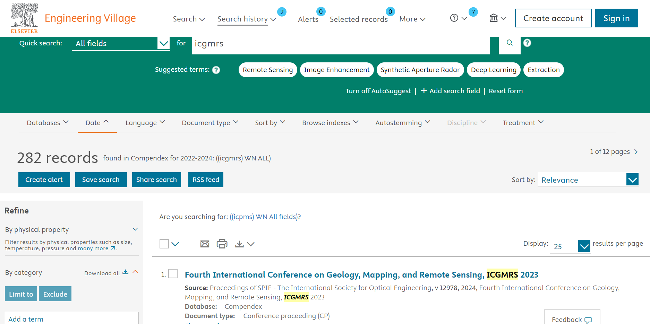This screenshot has width=650, height=324.
Task: Expand the Autostemming tab
Action: [402, 123]
